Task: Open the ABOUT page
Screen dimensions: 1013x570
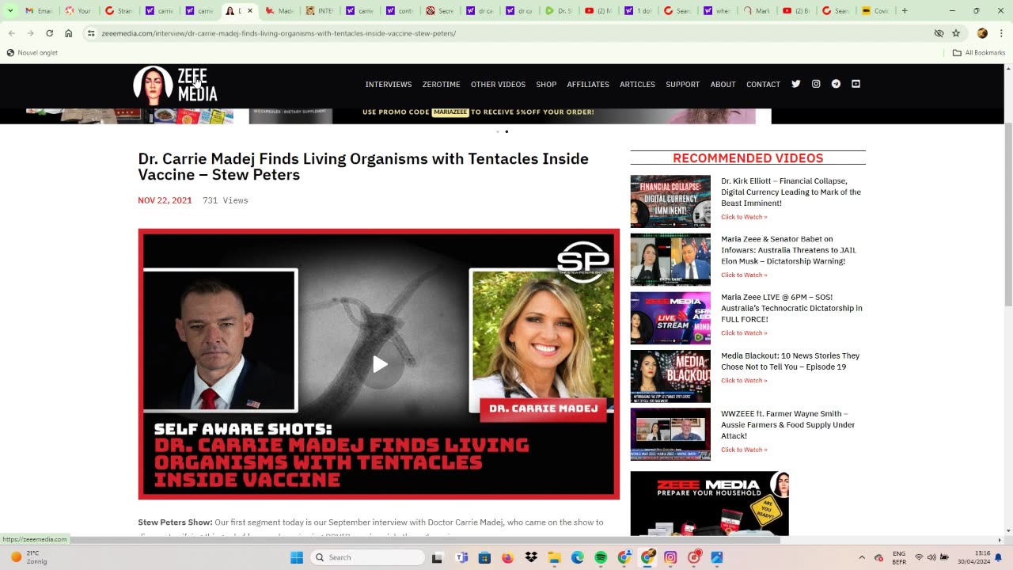Action: (723, 85)
